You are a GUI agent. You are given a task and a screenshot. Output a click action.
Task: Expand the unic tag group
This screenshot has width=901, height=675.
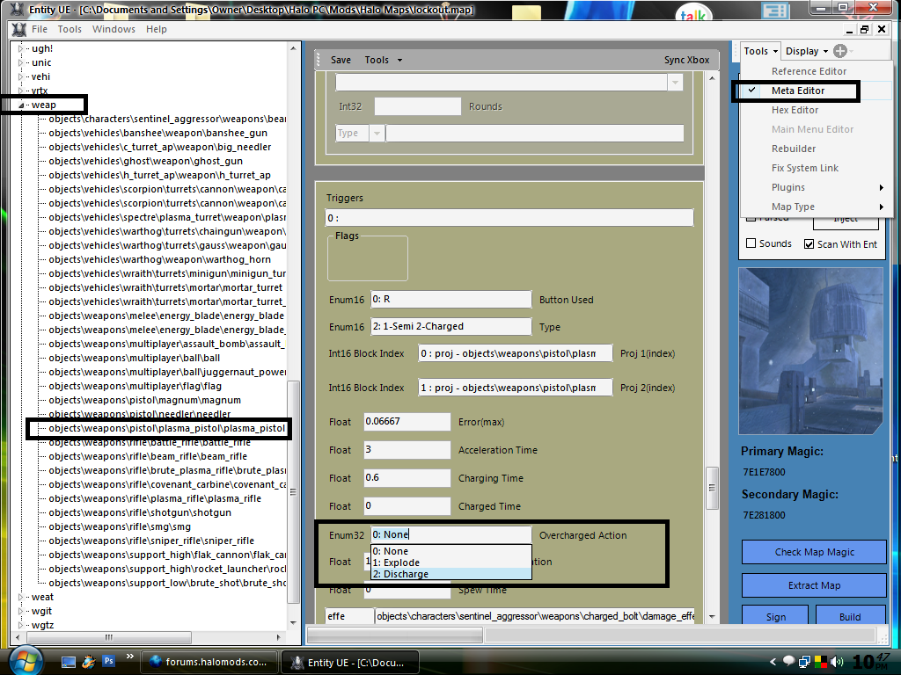click(x=21, y=62)
